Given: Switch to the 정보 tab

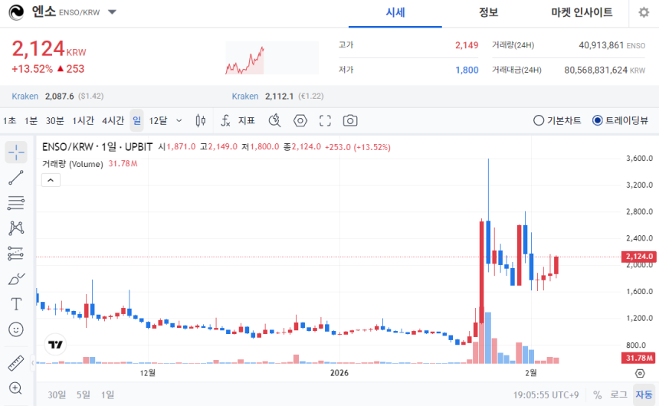Looking at the screenshot, I should click(x=488, y=12).
